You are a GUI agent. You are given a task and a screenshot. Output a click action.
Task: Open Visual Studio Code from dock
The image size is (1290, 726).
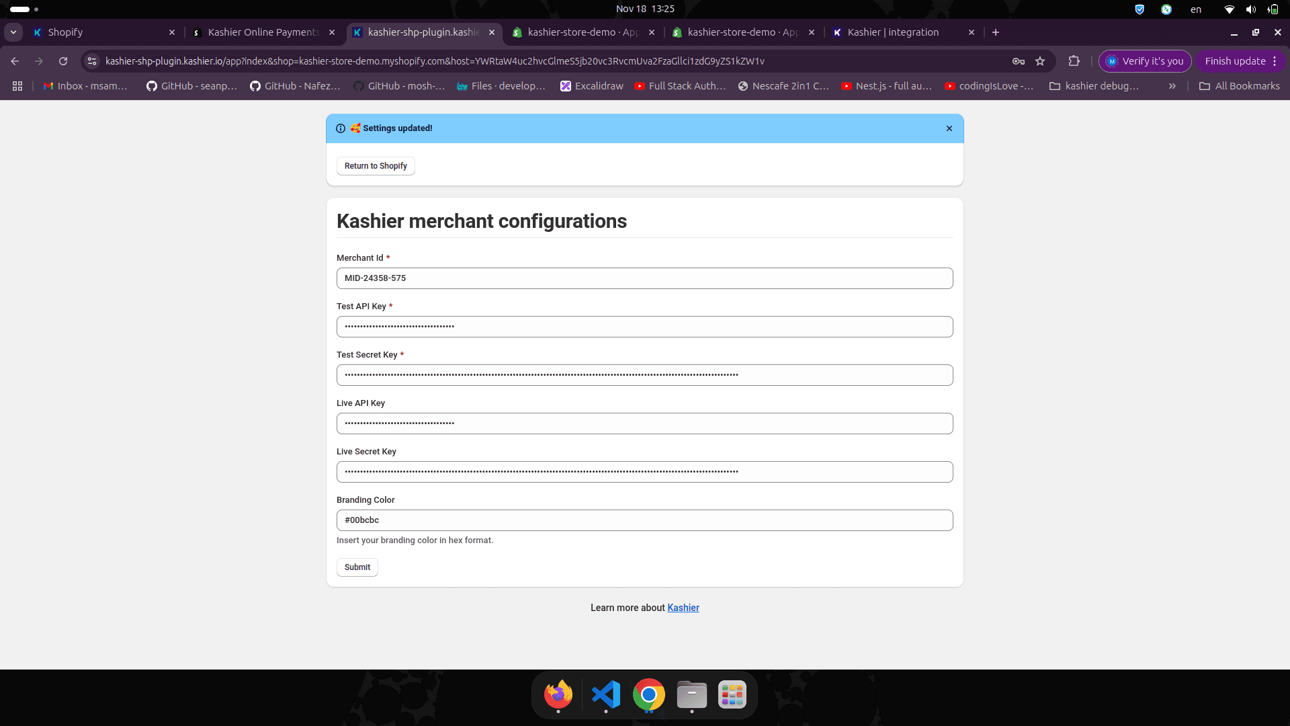[x=606, y=694]
